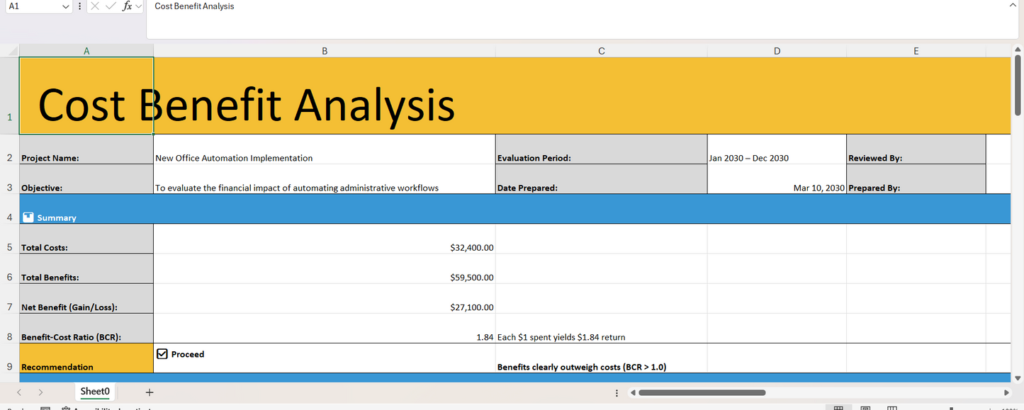The image size is (1024, 410).
Task: Select row 8 header
Action: pyautogui.click(x=9, y=329)
